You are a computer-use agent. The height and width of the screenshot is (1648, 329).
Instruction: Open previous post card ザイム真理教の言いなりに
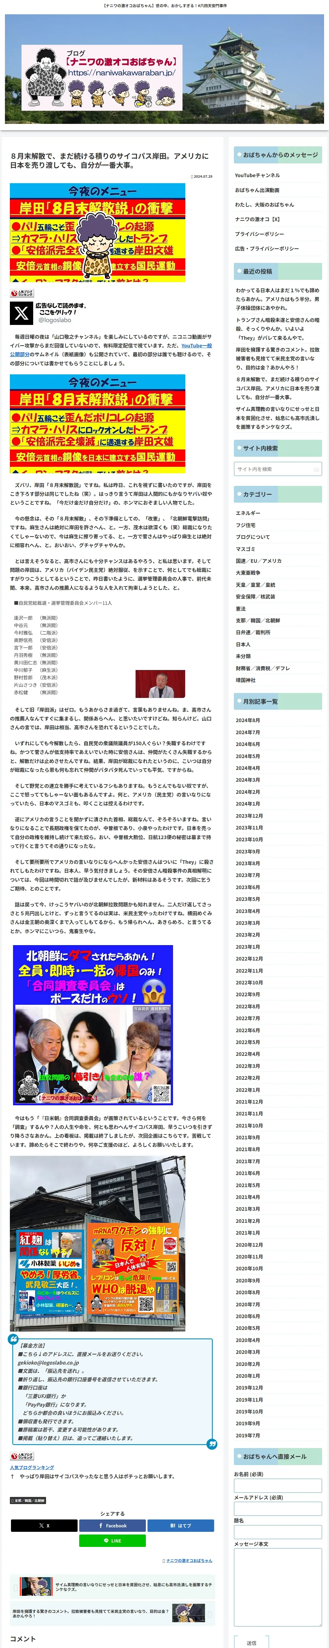[x=112, y=1586]
